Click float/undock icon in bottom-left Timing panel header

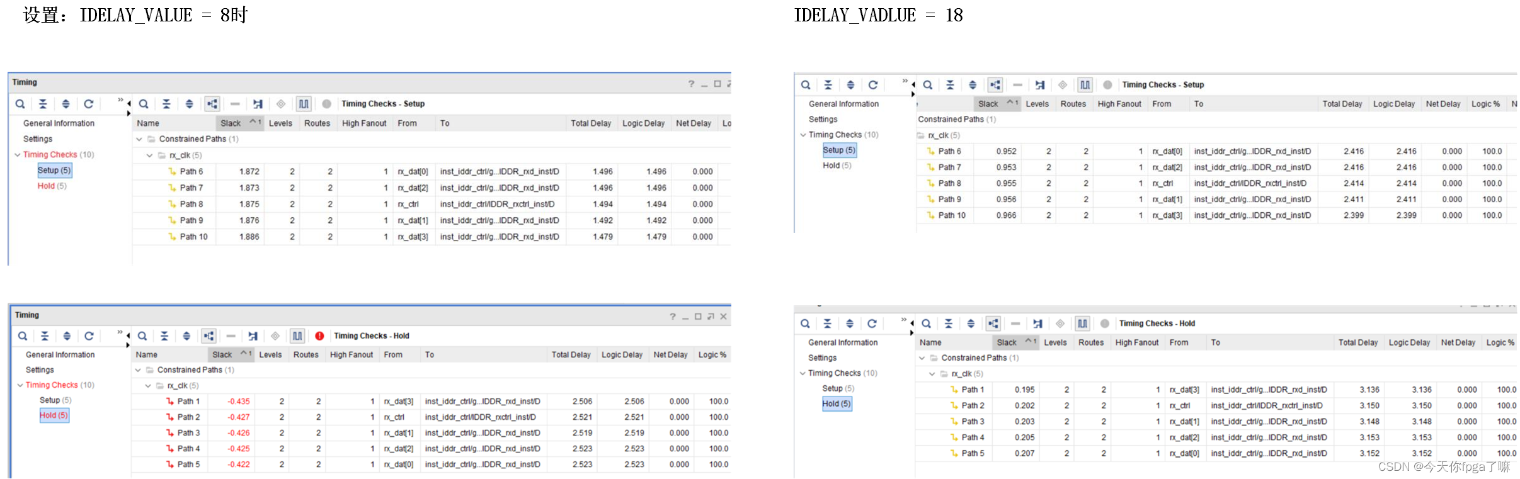(711, 317)
